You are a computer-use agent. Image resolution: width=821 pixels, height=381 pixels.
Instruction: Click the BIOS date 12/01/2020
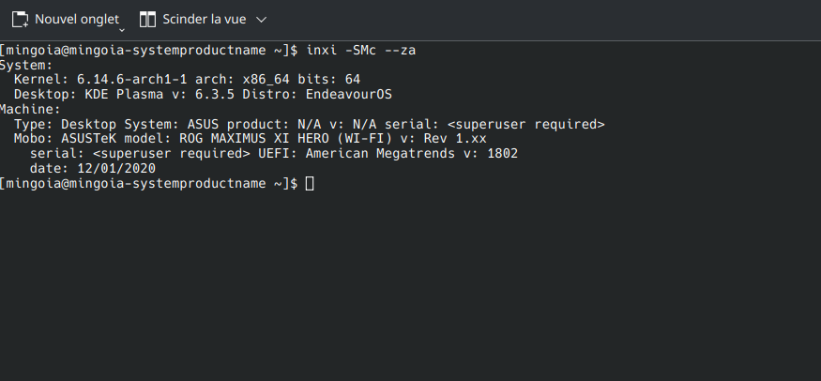[116, 169]
